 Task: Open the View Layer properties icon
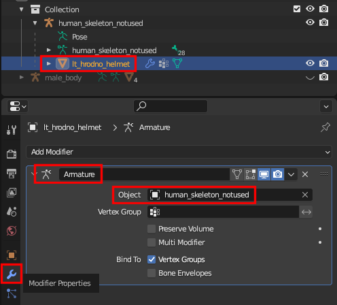pyautogui.click(x=12, y=193)
